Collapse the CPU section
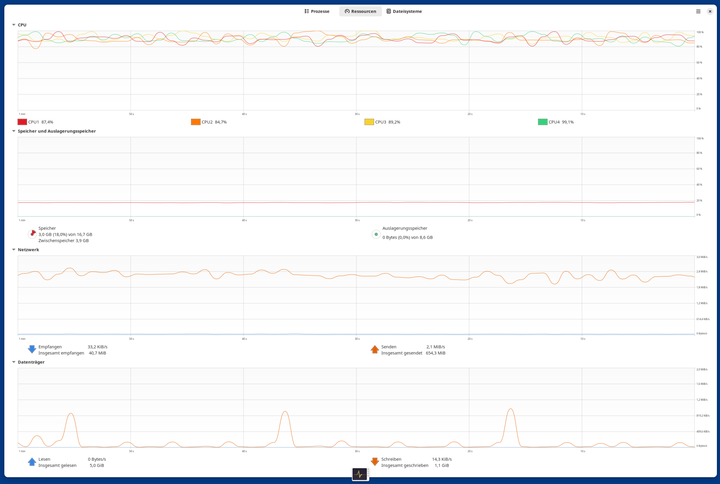Viewport: 720px width, 484px height. pos(14,25)
